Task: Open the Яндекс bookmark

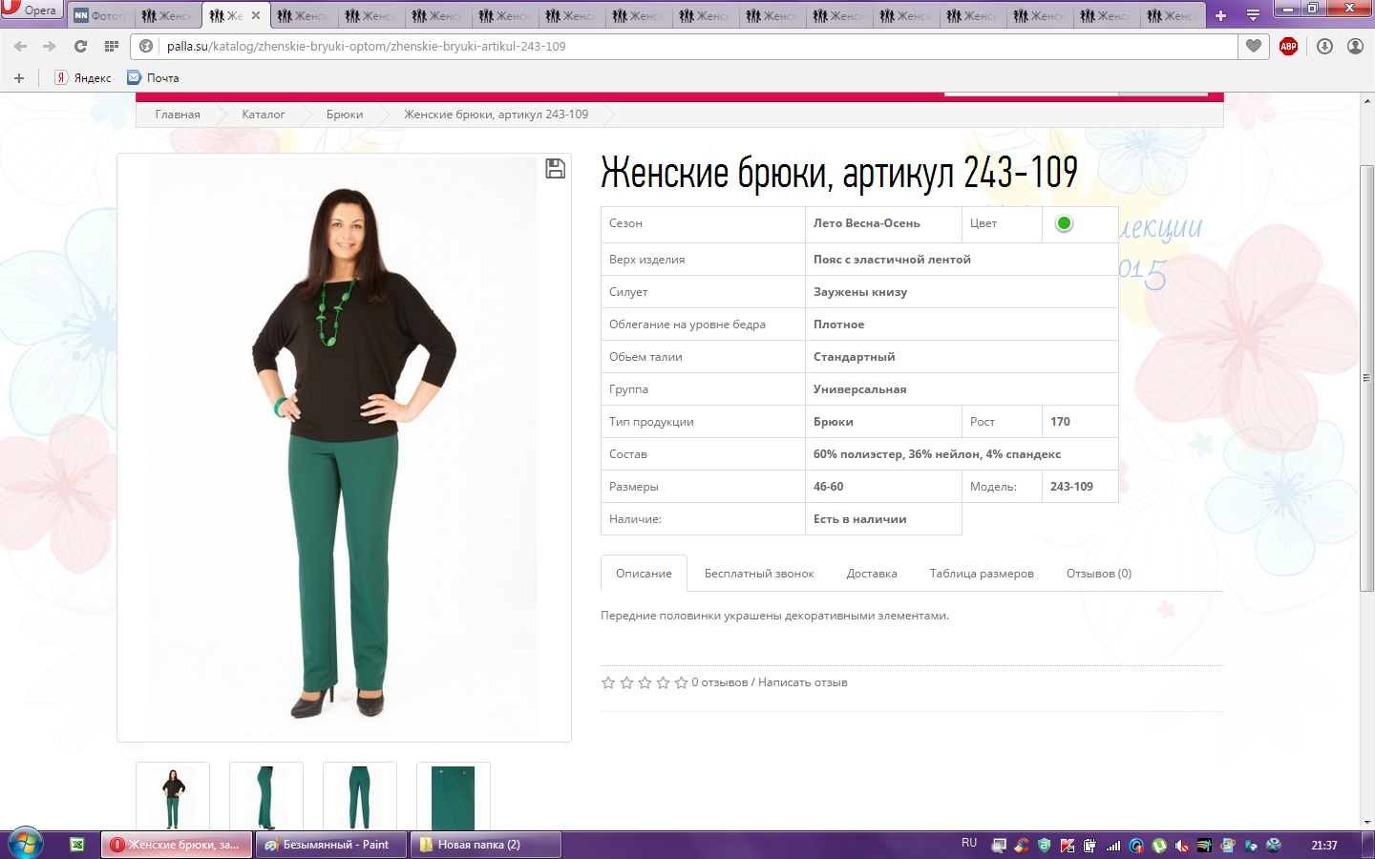Action: click(x=84, y=78)
